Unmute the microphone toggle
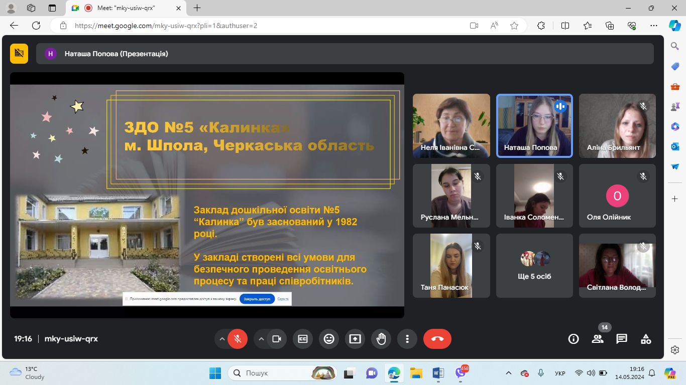This screenshot has width=686, height=385. [x=238, y=339]
